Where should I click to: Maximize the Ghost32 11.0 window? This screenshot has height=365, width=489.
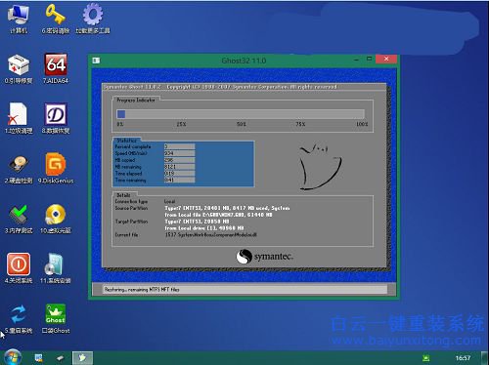pos(369,59)
